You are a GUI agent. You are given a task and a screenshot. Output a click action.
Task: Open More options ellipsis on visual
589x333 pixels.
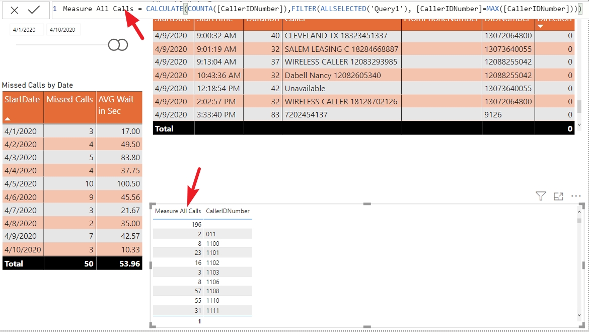(x=576, y=196)
